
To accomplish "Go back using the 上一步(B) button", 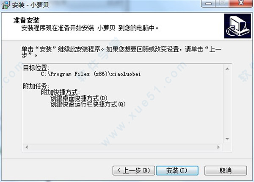I will point(133,171).
